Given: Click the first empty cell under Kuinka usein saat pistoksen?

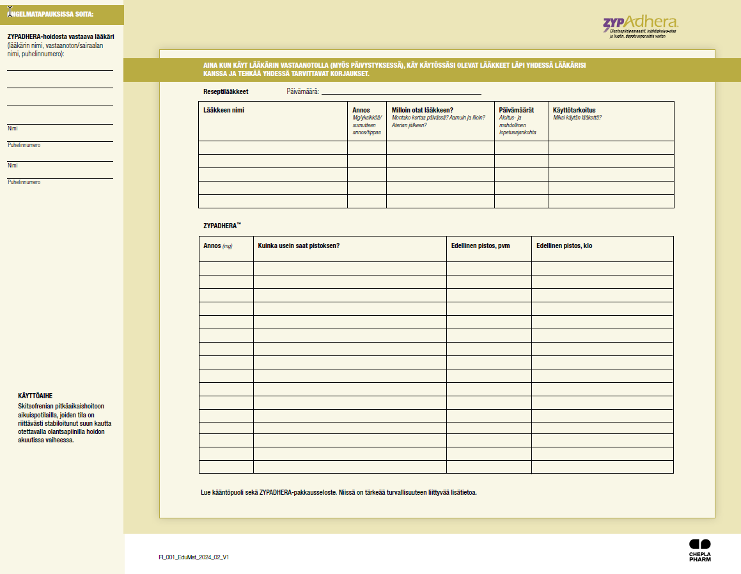Looking at the screenshot, I should pos(350,268).
